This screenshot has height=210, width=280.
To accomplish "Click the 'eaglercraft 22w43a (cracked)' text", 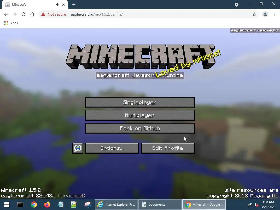I will coord(43,196).
